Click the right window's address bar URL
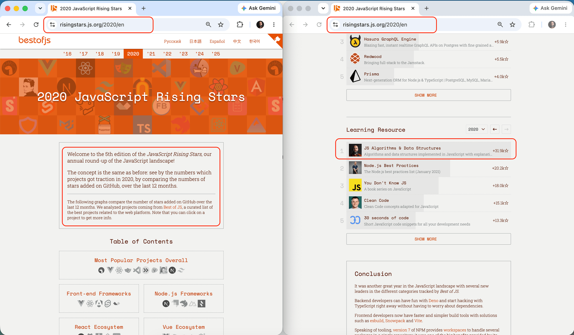This screenshot has height=335, width=574. click(x=375, y=25)
